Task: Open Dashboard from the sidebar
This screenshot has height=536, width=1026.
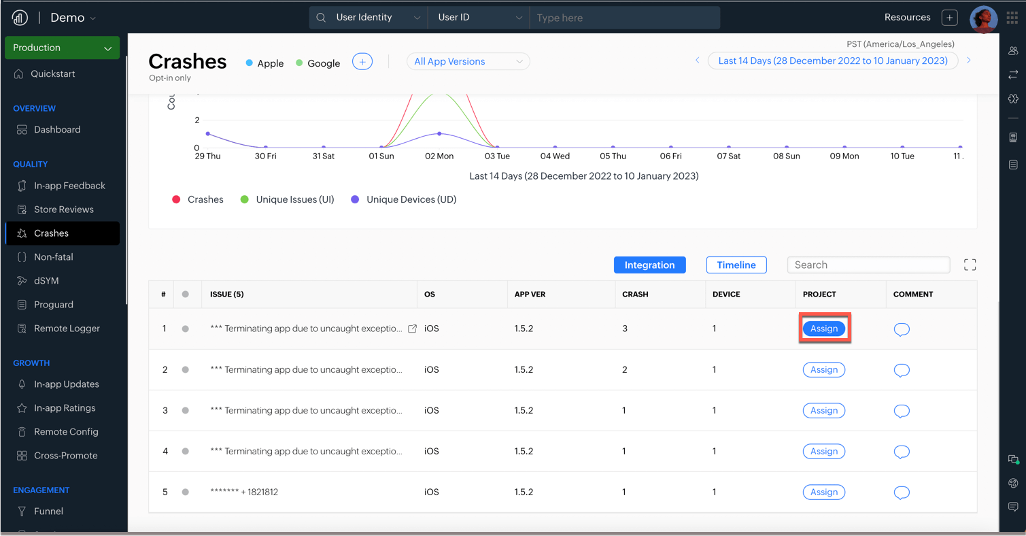Action: 57,129
